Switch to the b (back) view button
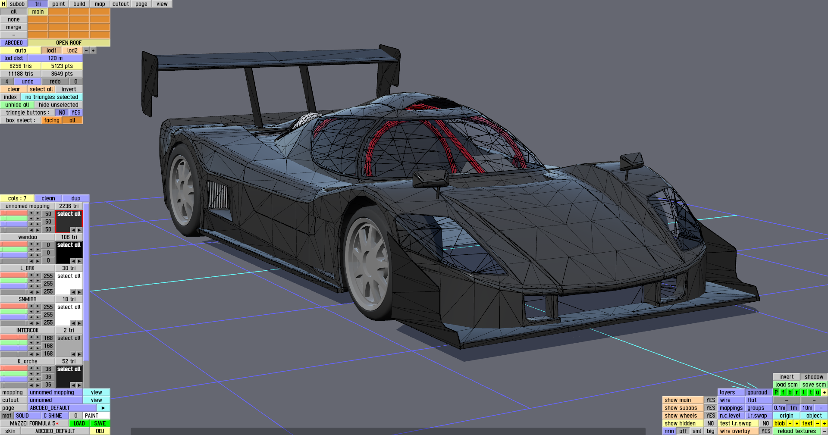The height and width of the screenshot is (435, 828). [x=790, y=392]
